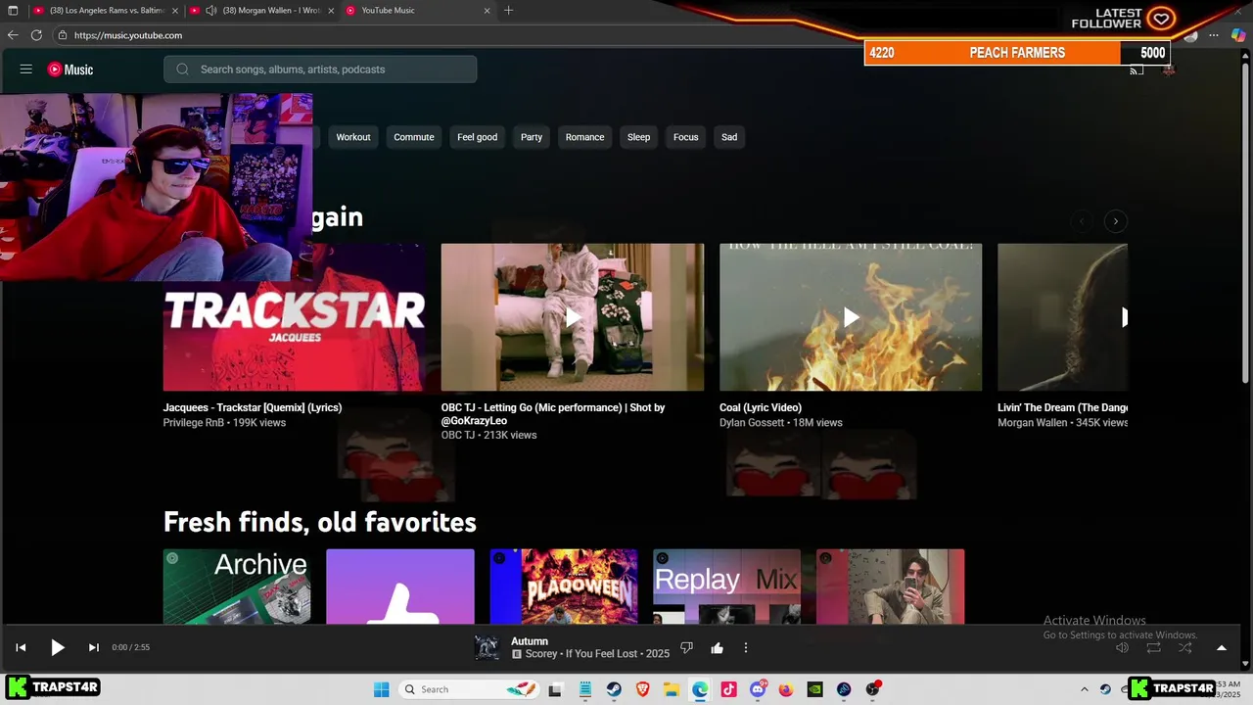Click the Windows taskbar Search box
1253x705 pixels.
pyautogui.click(x=470, y=689)
